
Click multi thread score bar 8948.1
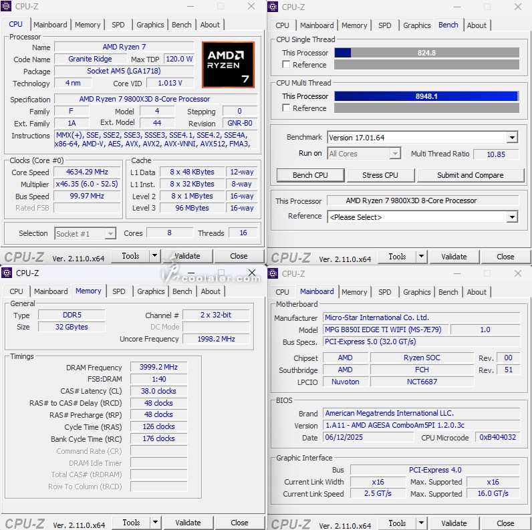point(426,96)
